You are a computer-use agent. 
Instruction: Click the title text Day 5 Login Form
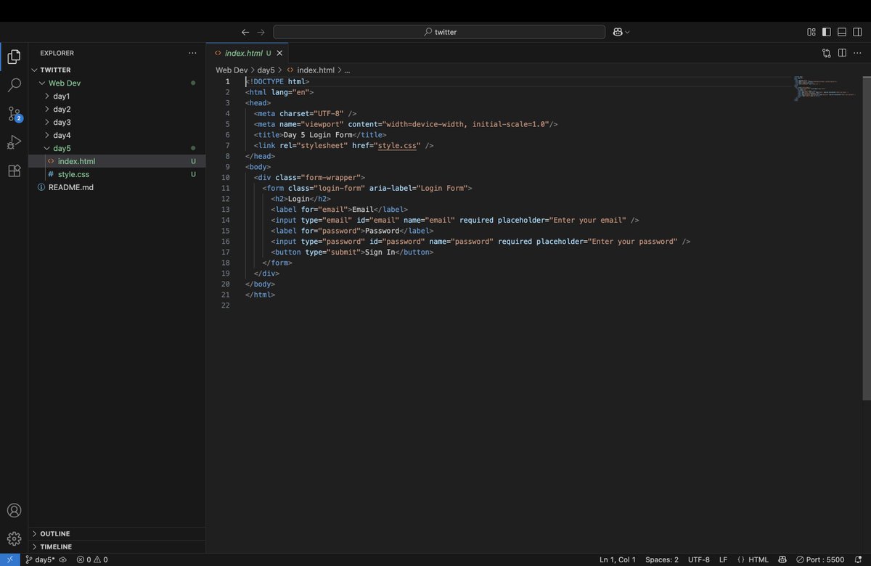[x=318, y=134]
